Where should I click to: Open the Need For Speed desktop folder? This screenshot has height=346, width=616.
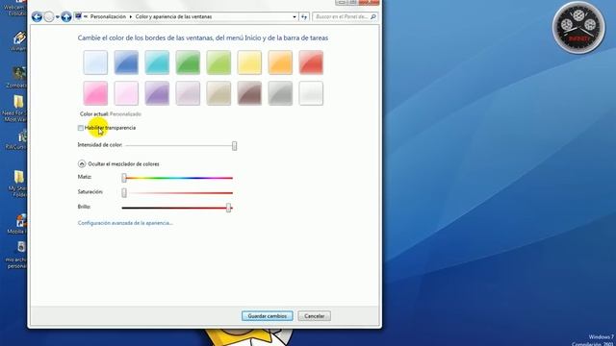pyautogui.click(x=15, y=109)
